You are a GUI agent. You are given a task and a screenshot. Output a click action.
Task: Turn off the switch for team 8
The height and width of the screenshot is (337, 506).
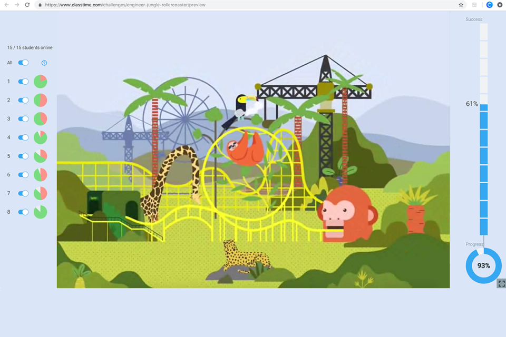pyautogui.click(x=23, y=212)
